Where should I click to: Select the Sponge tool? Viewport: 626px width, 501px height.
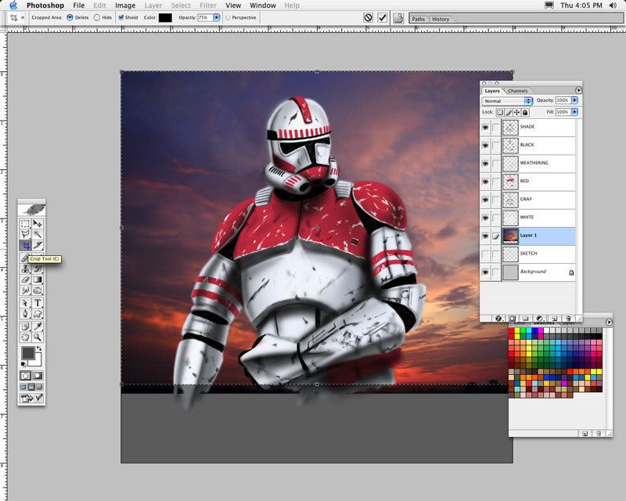[x=38, y=290]
